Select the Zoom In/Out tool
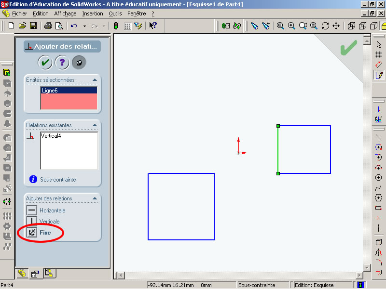 pos(303,26)
